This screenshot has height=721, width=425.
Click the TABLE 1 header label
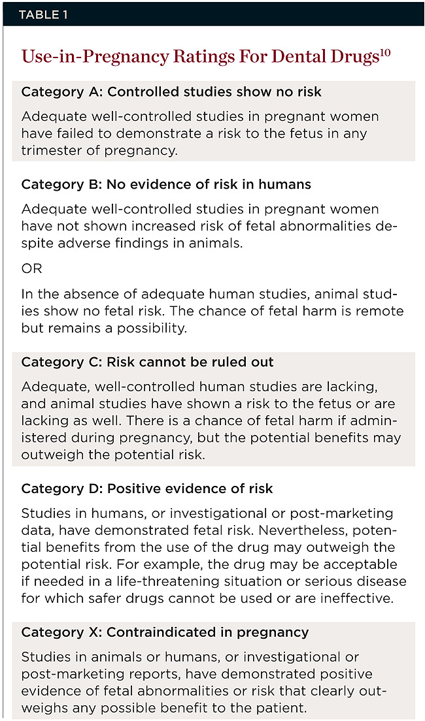39,14
